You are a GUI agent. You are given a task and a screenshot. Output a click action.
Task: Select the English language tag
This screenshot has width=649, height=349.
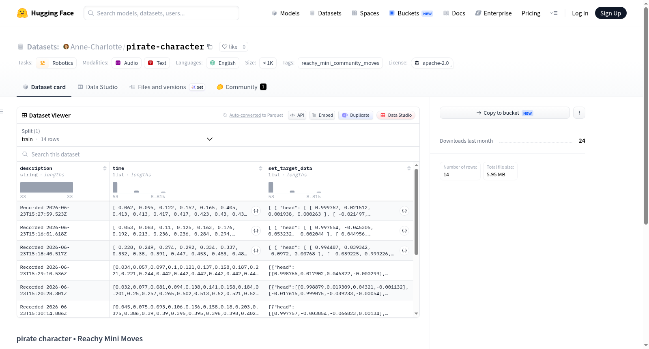point(223,63)
